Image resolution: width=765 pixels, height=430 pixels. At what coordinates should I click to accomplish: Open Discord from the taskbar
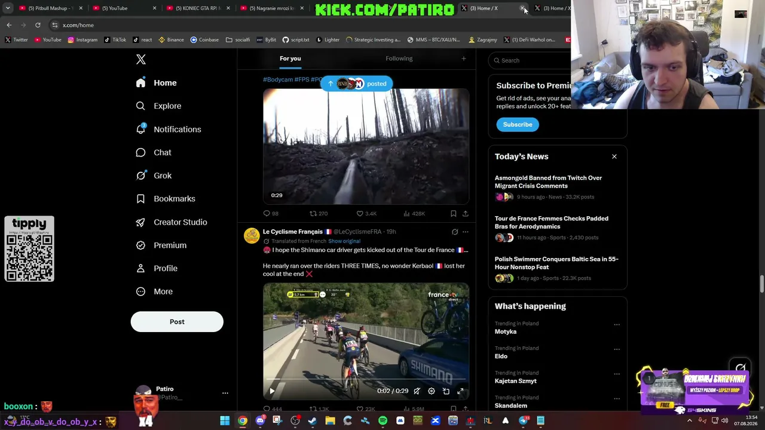pos(260,421)
